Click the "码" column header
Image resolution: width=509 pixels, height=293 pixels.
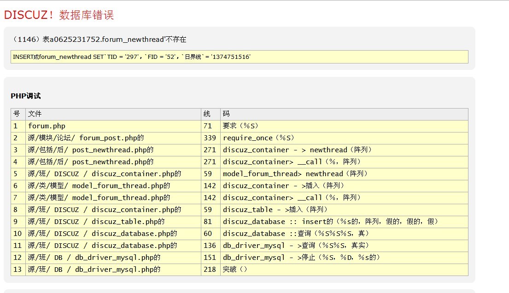coord(226,114)
